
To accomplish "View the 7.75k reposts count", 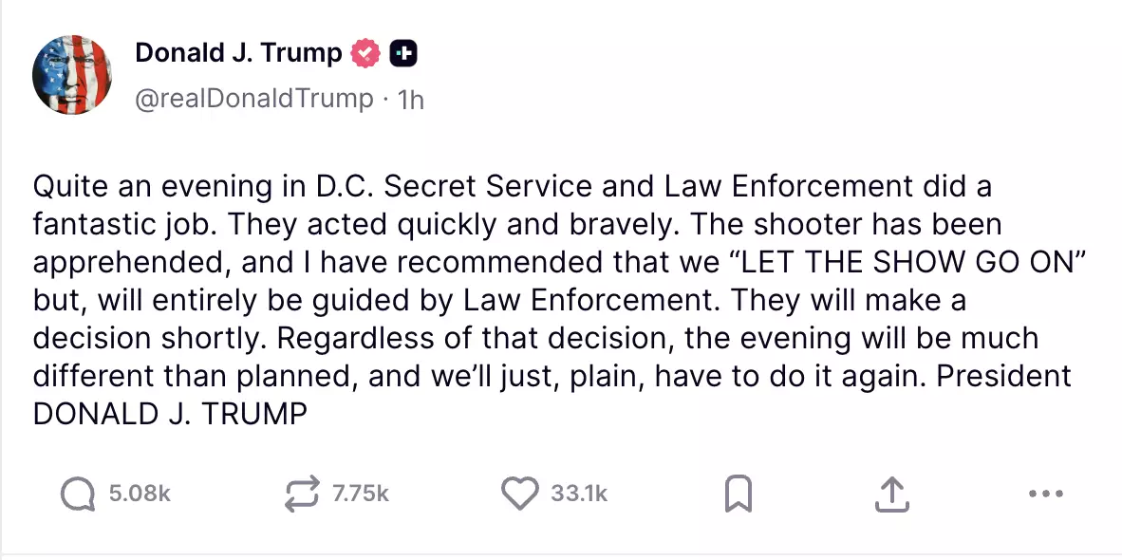I will point(361,494).
